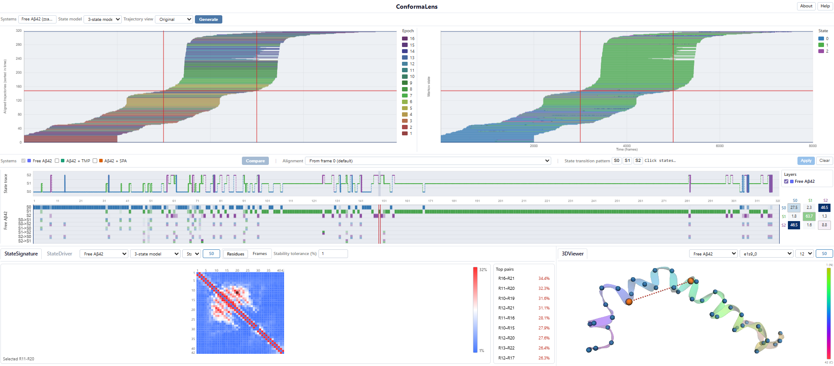This screenshot has width=834, height=366.
Task: Click the State 0 legend swatch
Action: click(x=821, y=39)
